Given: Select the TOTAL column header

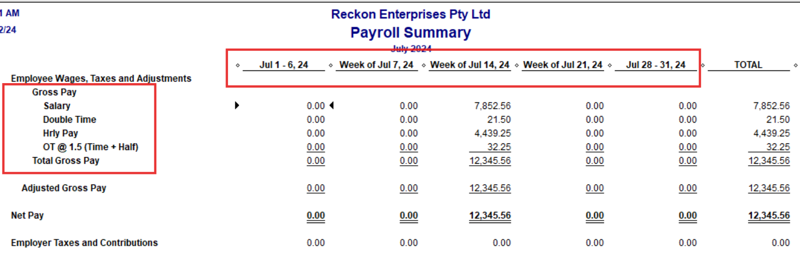Looking at the screenshot, I should point(748,65).
